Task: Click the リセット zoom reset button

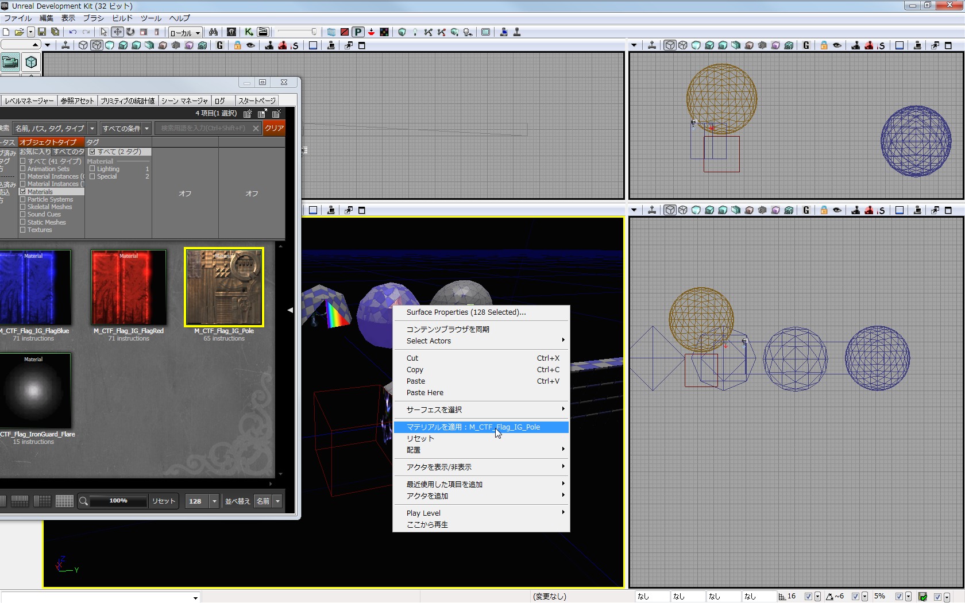Action: [163, 501]
